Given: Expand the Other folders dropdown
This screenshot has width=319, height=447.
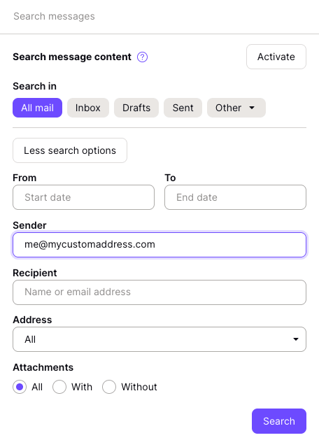Looking at the screenshot, I should 236,108.
